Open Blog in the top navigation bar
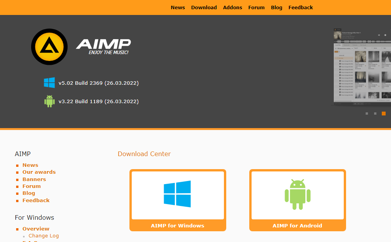The width and height of the screenshot is (391, 242). (277, 7)
